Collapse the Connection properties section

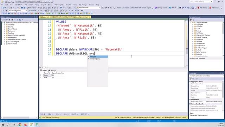click(x=190, y=99)
